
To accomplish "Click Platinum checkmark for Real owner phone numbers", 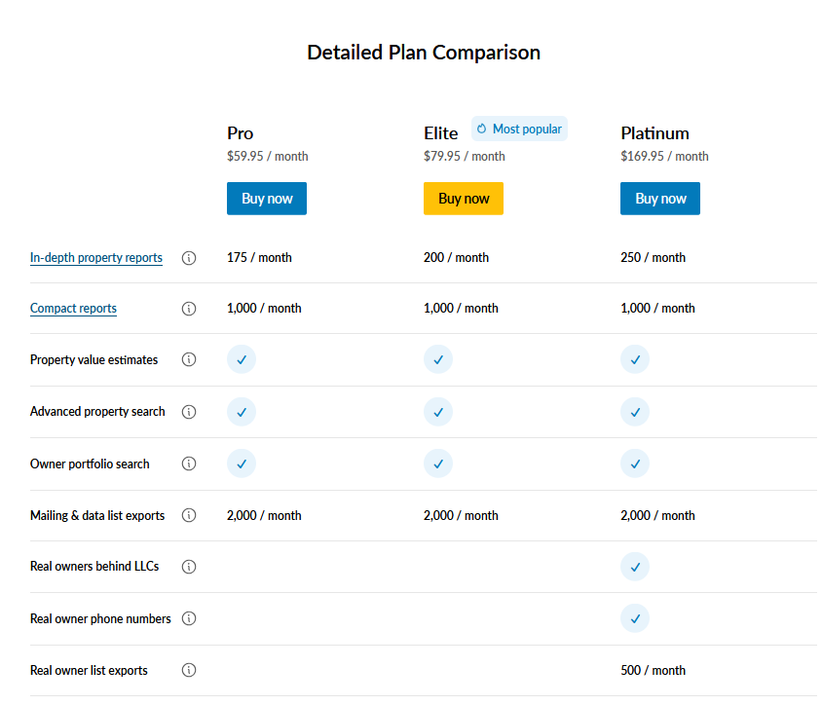I will [x=635, y=618].
